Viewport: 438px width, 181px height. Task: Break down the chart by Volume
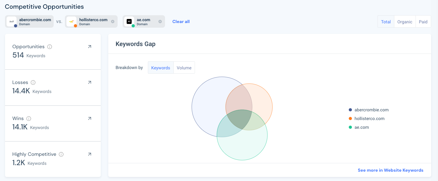[184, 68]
